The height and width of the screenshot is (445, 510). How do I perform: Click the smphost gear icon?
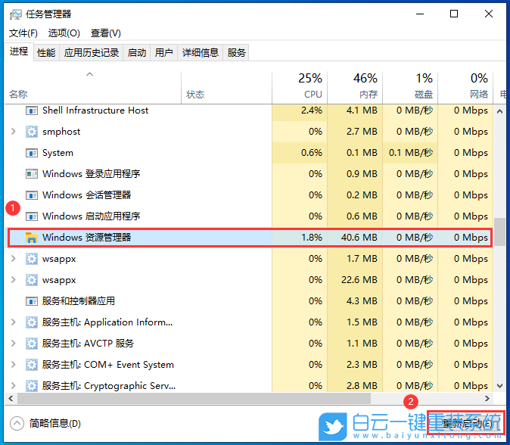32,132
